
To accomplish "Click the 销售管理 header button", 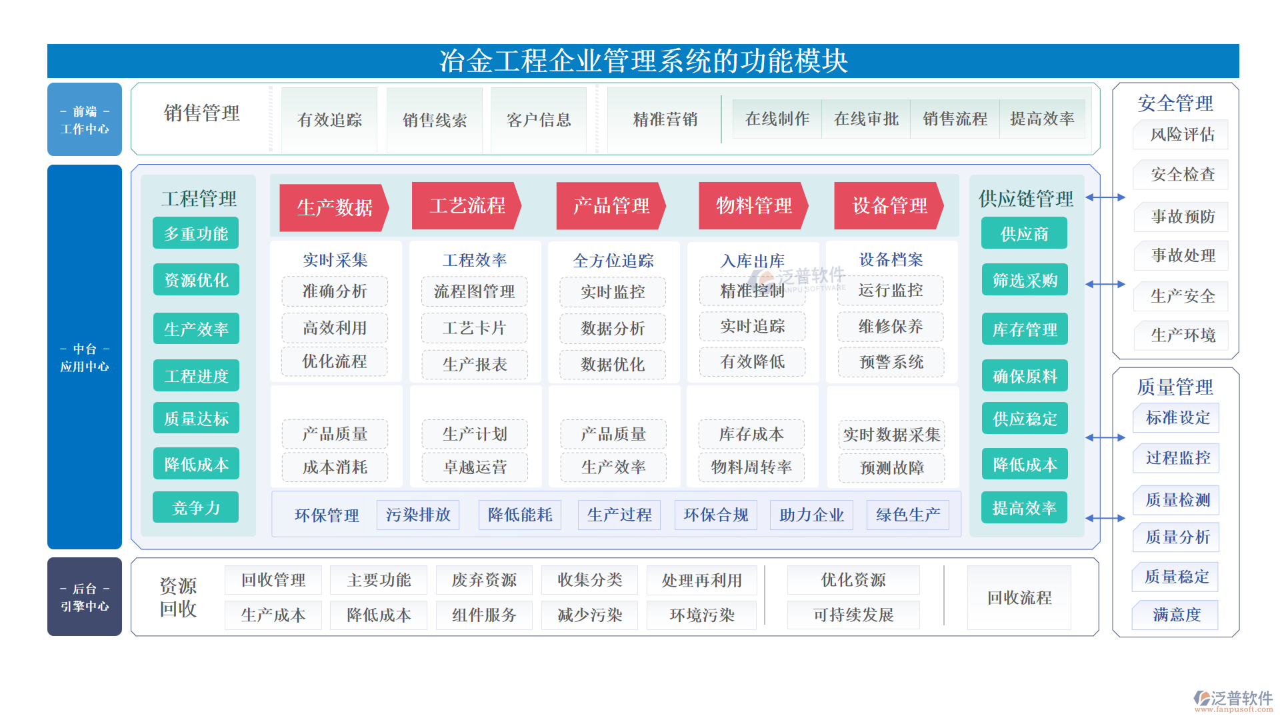I will 203,113.
